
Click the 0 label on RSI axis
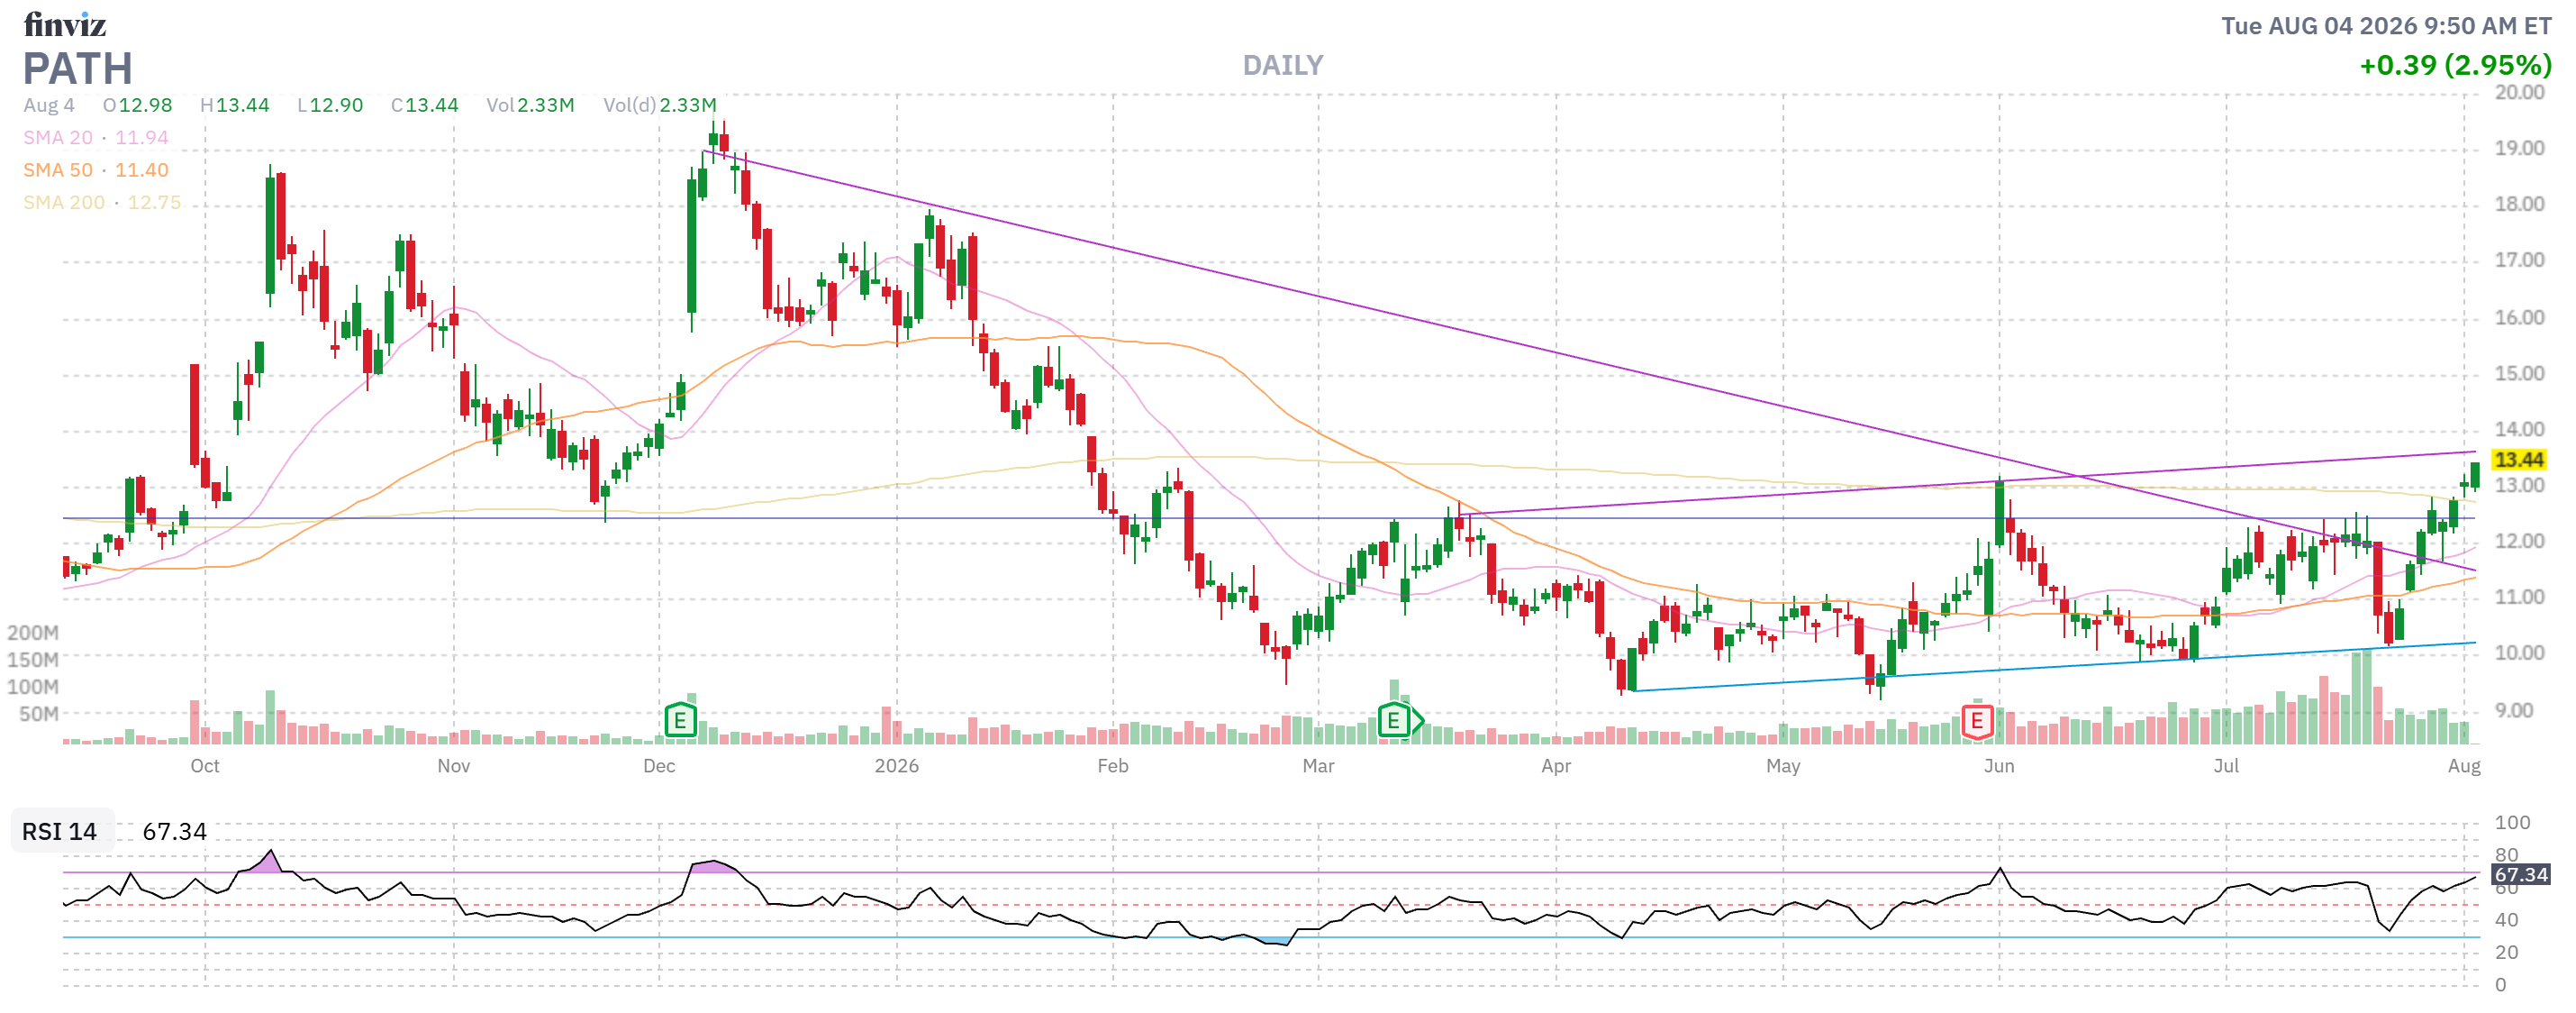pyautogui.click(x=2500, y=985)
